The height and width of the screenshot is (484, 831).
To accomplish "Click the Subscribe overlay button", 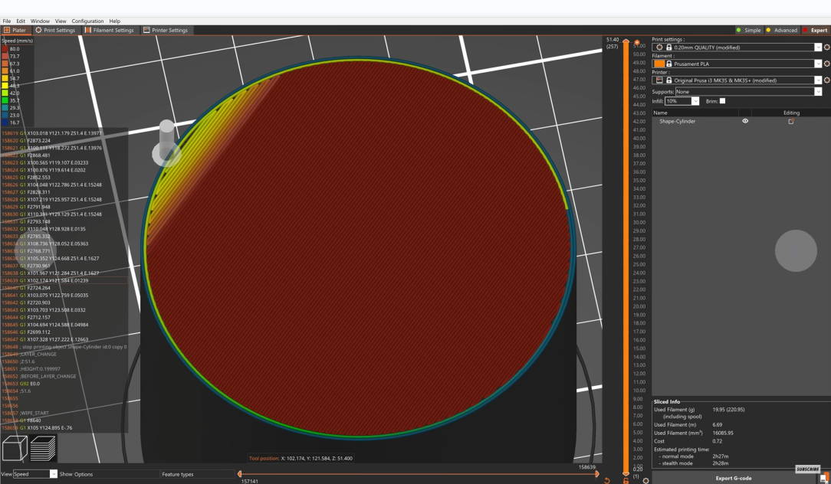I will click(808, 469).
